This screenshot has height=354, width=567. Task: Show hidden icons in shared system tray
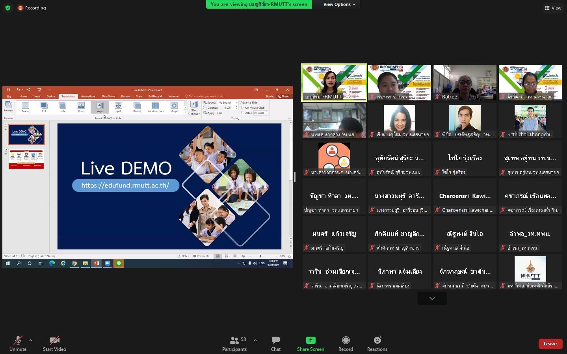(x=239, y=263)
